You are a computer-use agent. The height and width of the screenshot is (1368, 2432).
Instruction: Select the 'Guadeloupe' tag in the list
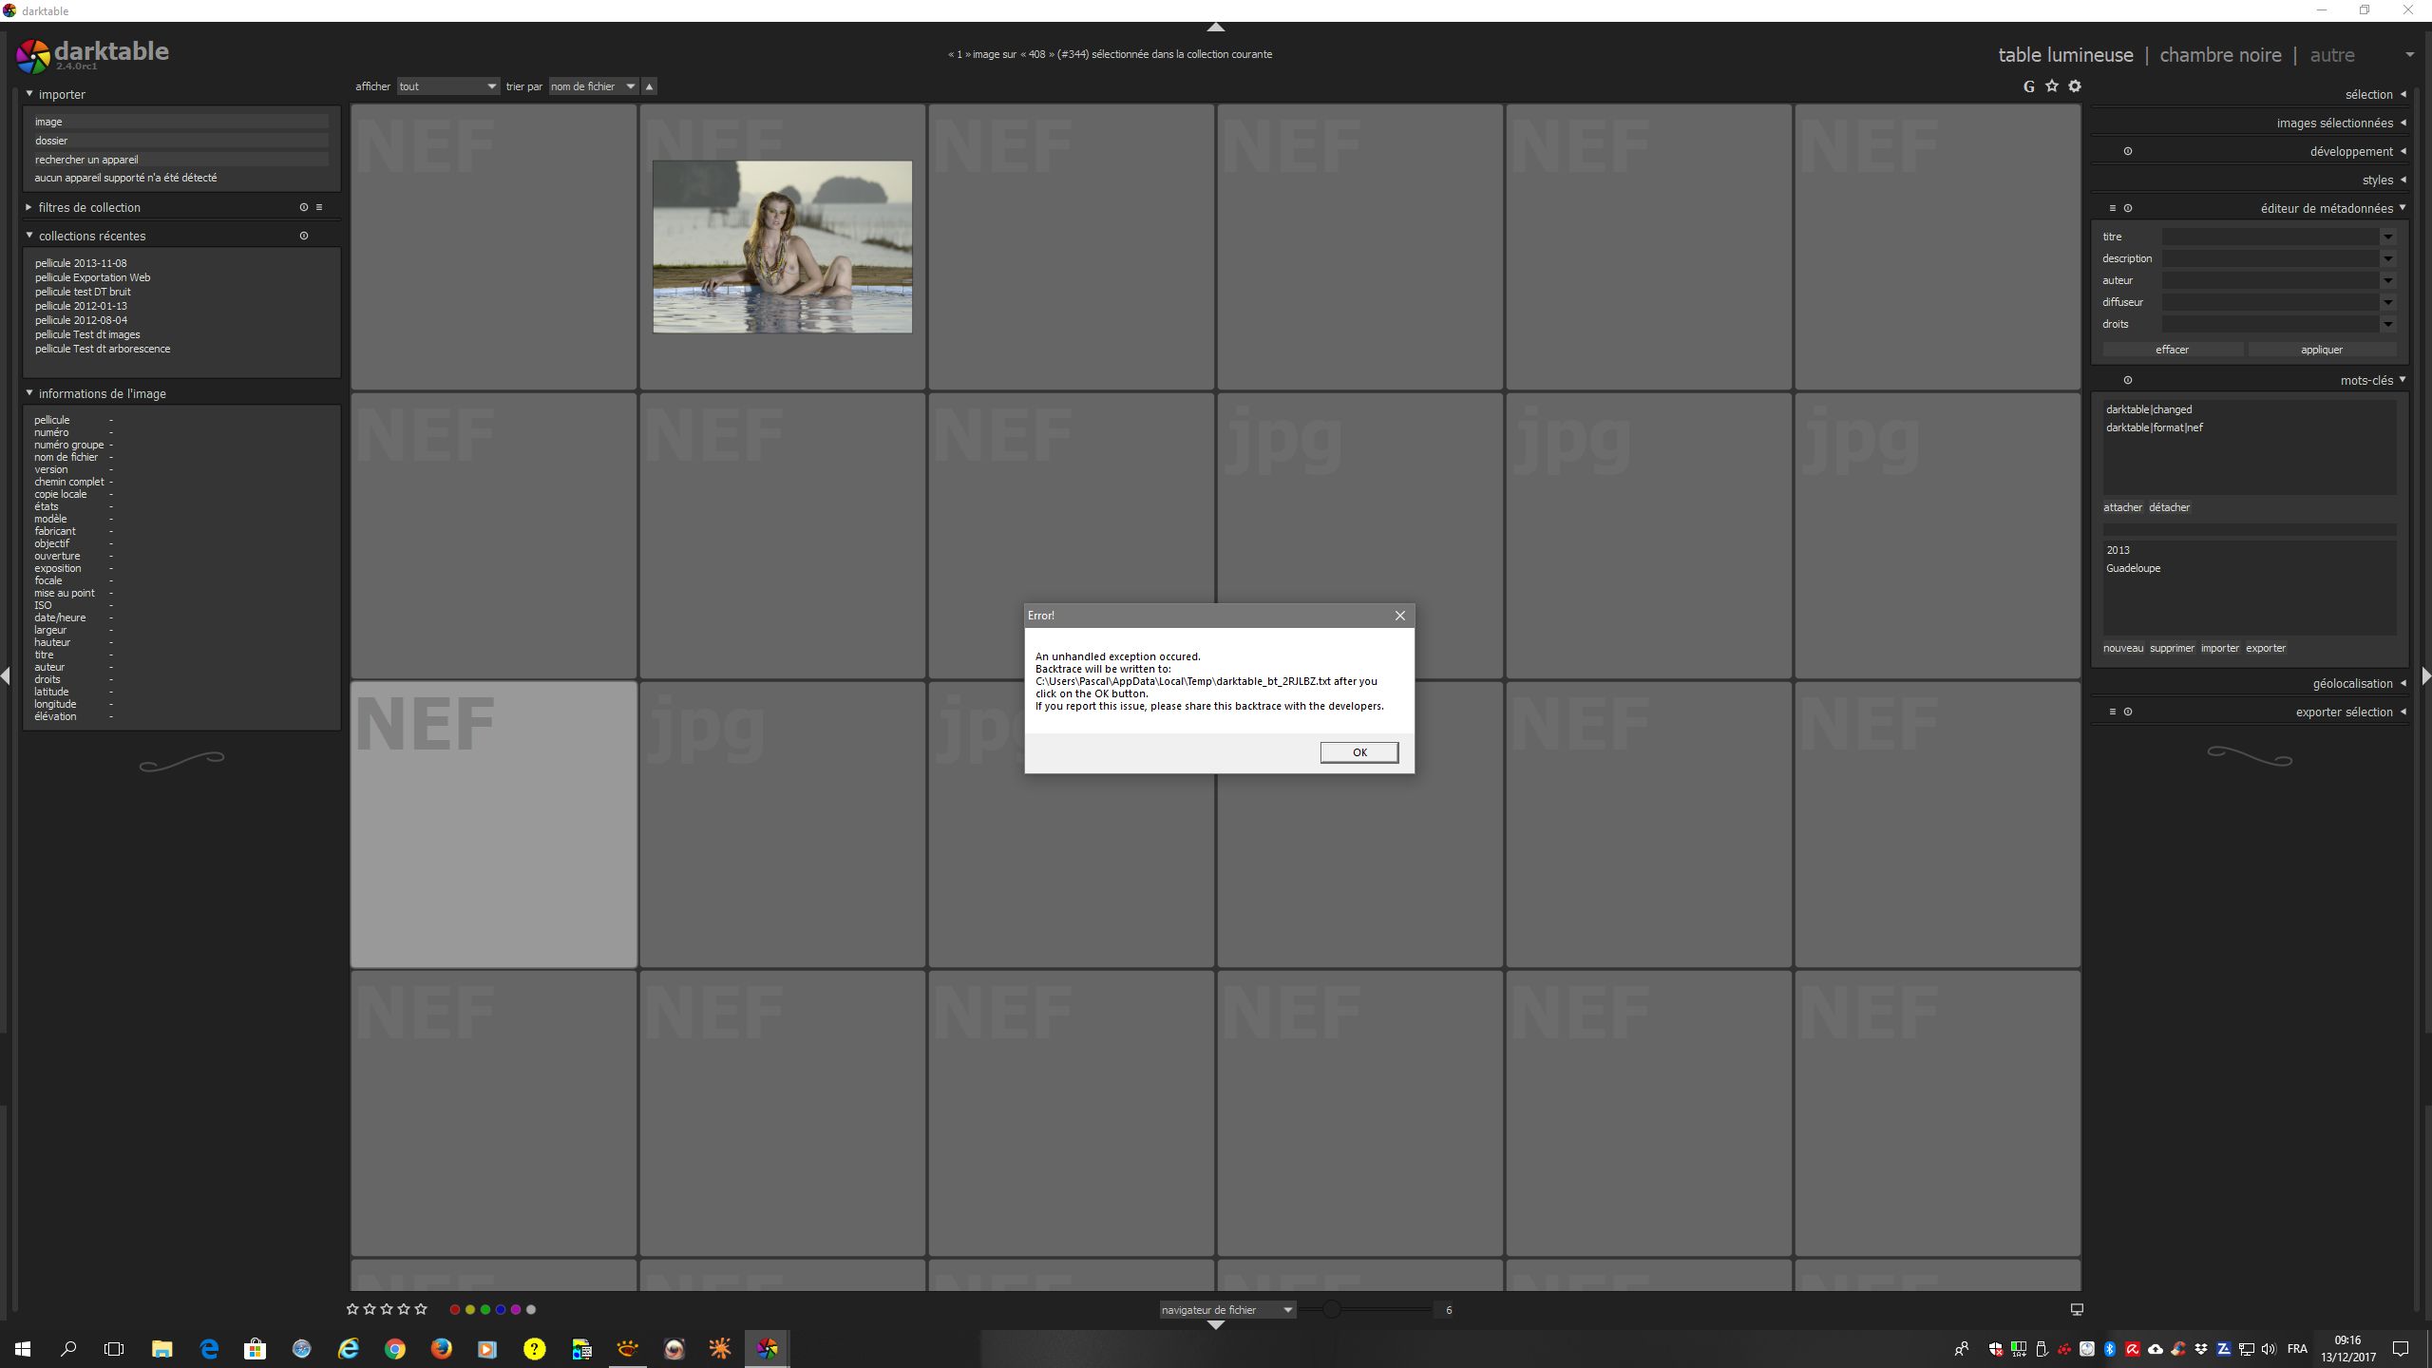click(x=2133, y=568)
